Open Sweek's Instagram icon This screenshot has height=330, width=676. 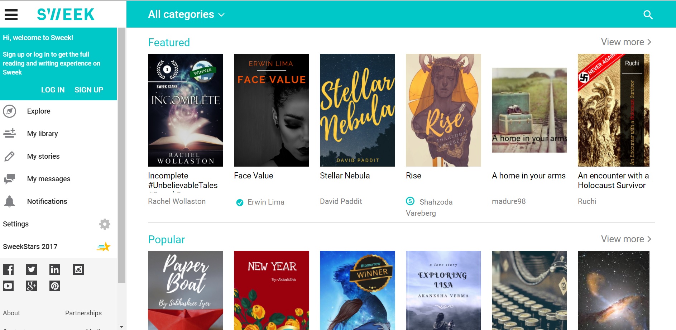click(x=78, y=269)
